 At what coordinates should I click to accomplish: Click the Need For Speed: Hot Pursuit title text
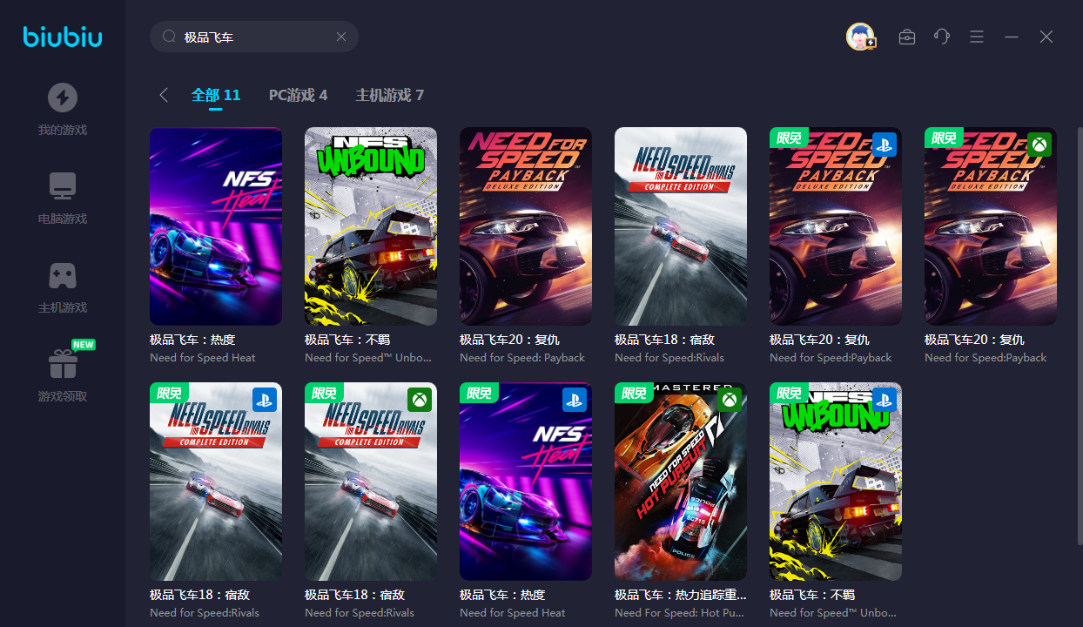pos(679,612)
